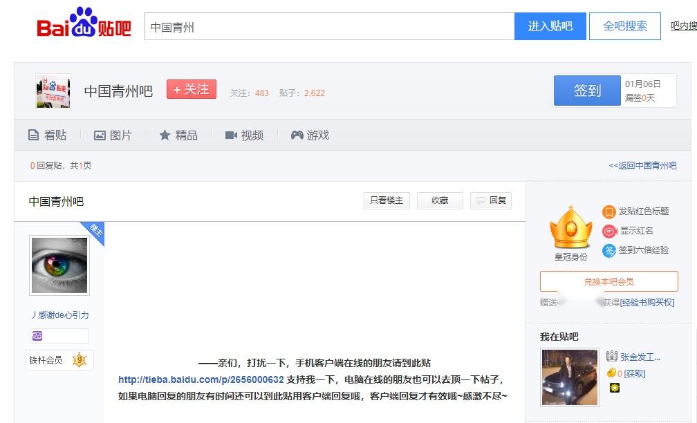The width and height of the screenshot is (697, 423).
Task: Toggle 只看楼主 filter
Action: [x=387, y=200]
